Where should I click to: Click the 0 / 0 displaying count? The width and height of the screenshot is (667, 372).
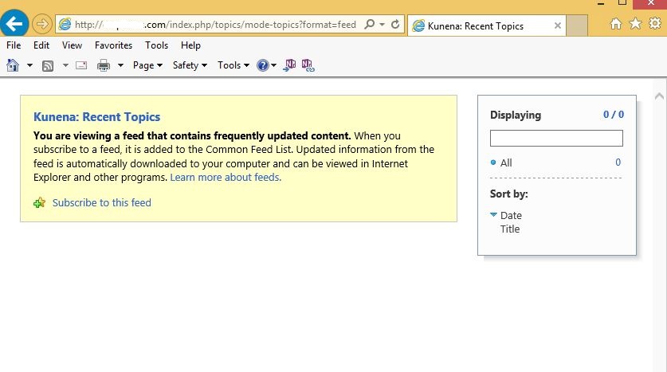pyautogui.click(x=614, y=115)
